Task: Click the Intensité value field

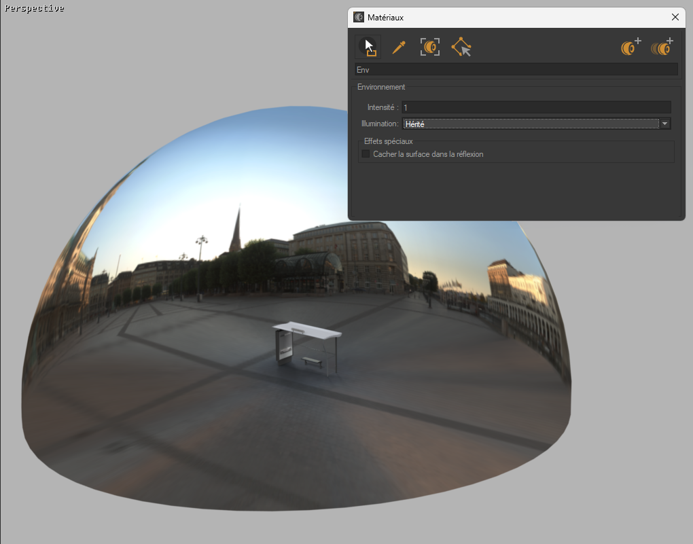Action: coord(536,107)
